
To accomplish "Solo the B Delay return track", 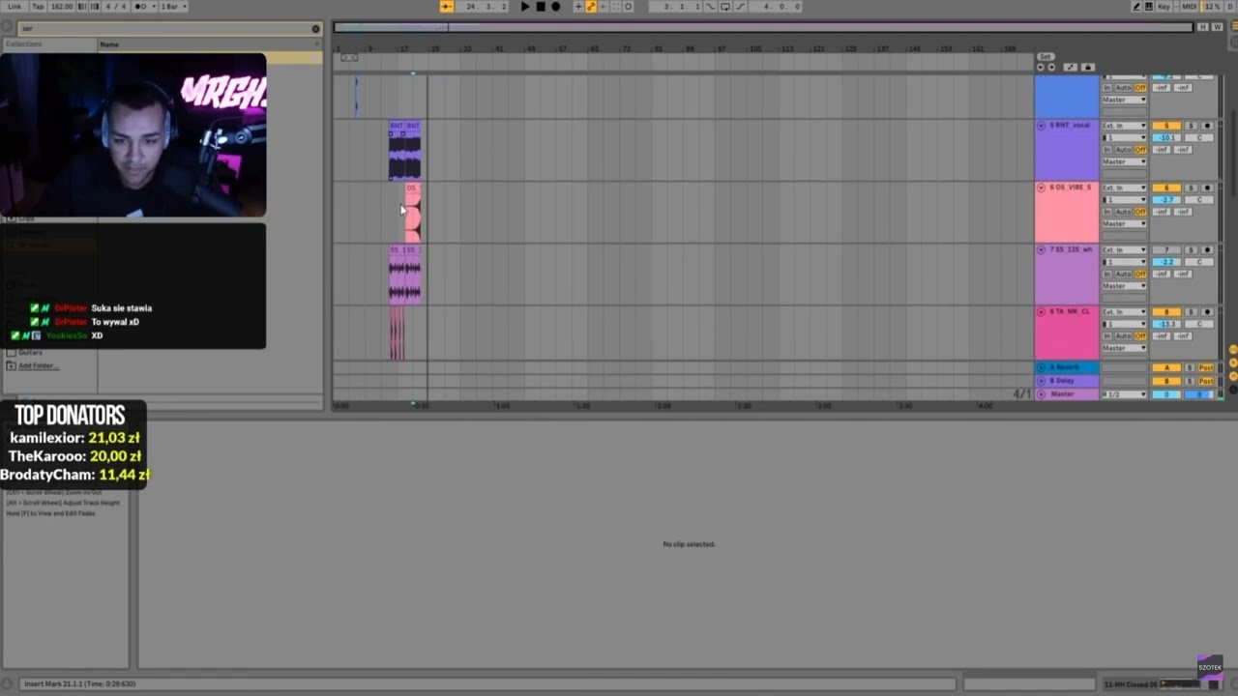I will (x=1190, y=381).
